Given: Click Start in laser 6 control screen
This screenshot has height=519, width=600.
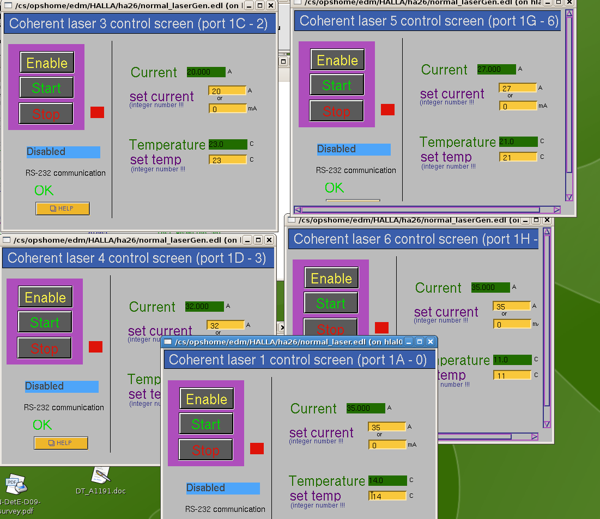Looking at the screenshot, I should (x=331, y=303).
